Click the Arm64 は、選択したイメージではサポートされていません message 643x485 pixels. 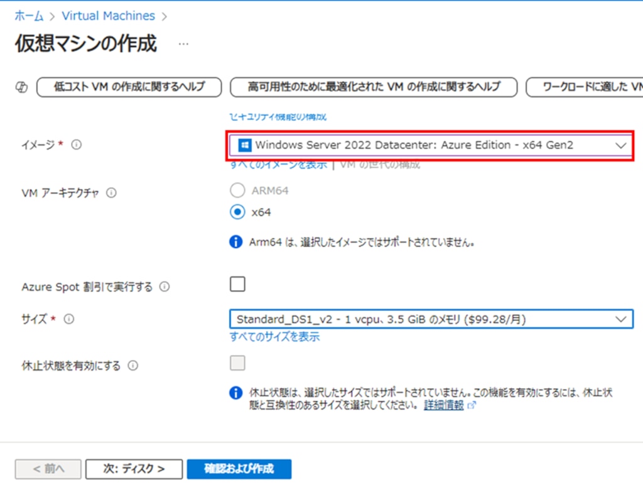(362, 242)
